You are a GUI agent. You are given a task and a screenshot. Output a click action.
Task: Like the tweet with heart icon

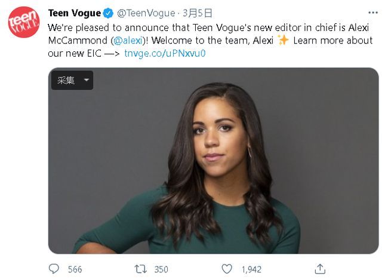click(227, 269)
